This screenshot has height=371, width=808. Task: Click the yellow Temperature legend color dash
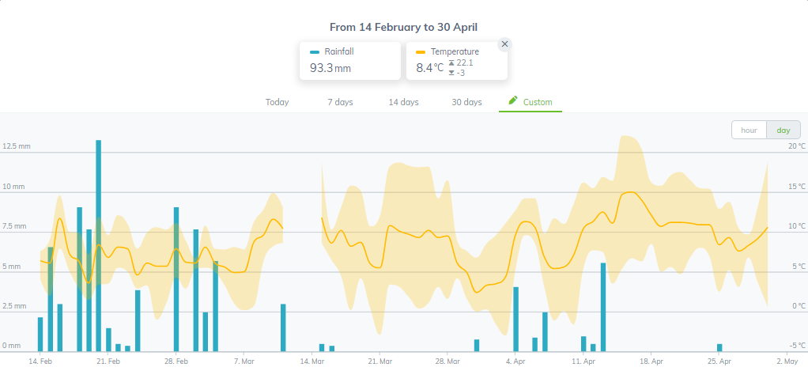click(421, 52)
